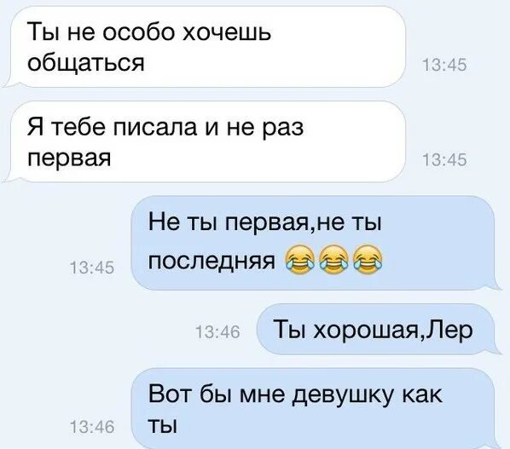
Task: Select the message 'Вот бы мне девушку как ты'
Action: [315, 409]
